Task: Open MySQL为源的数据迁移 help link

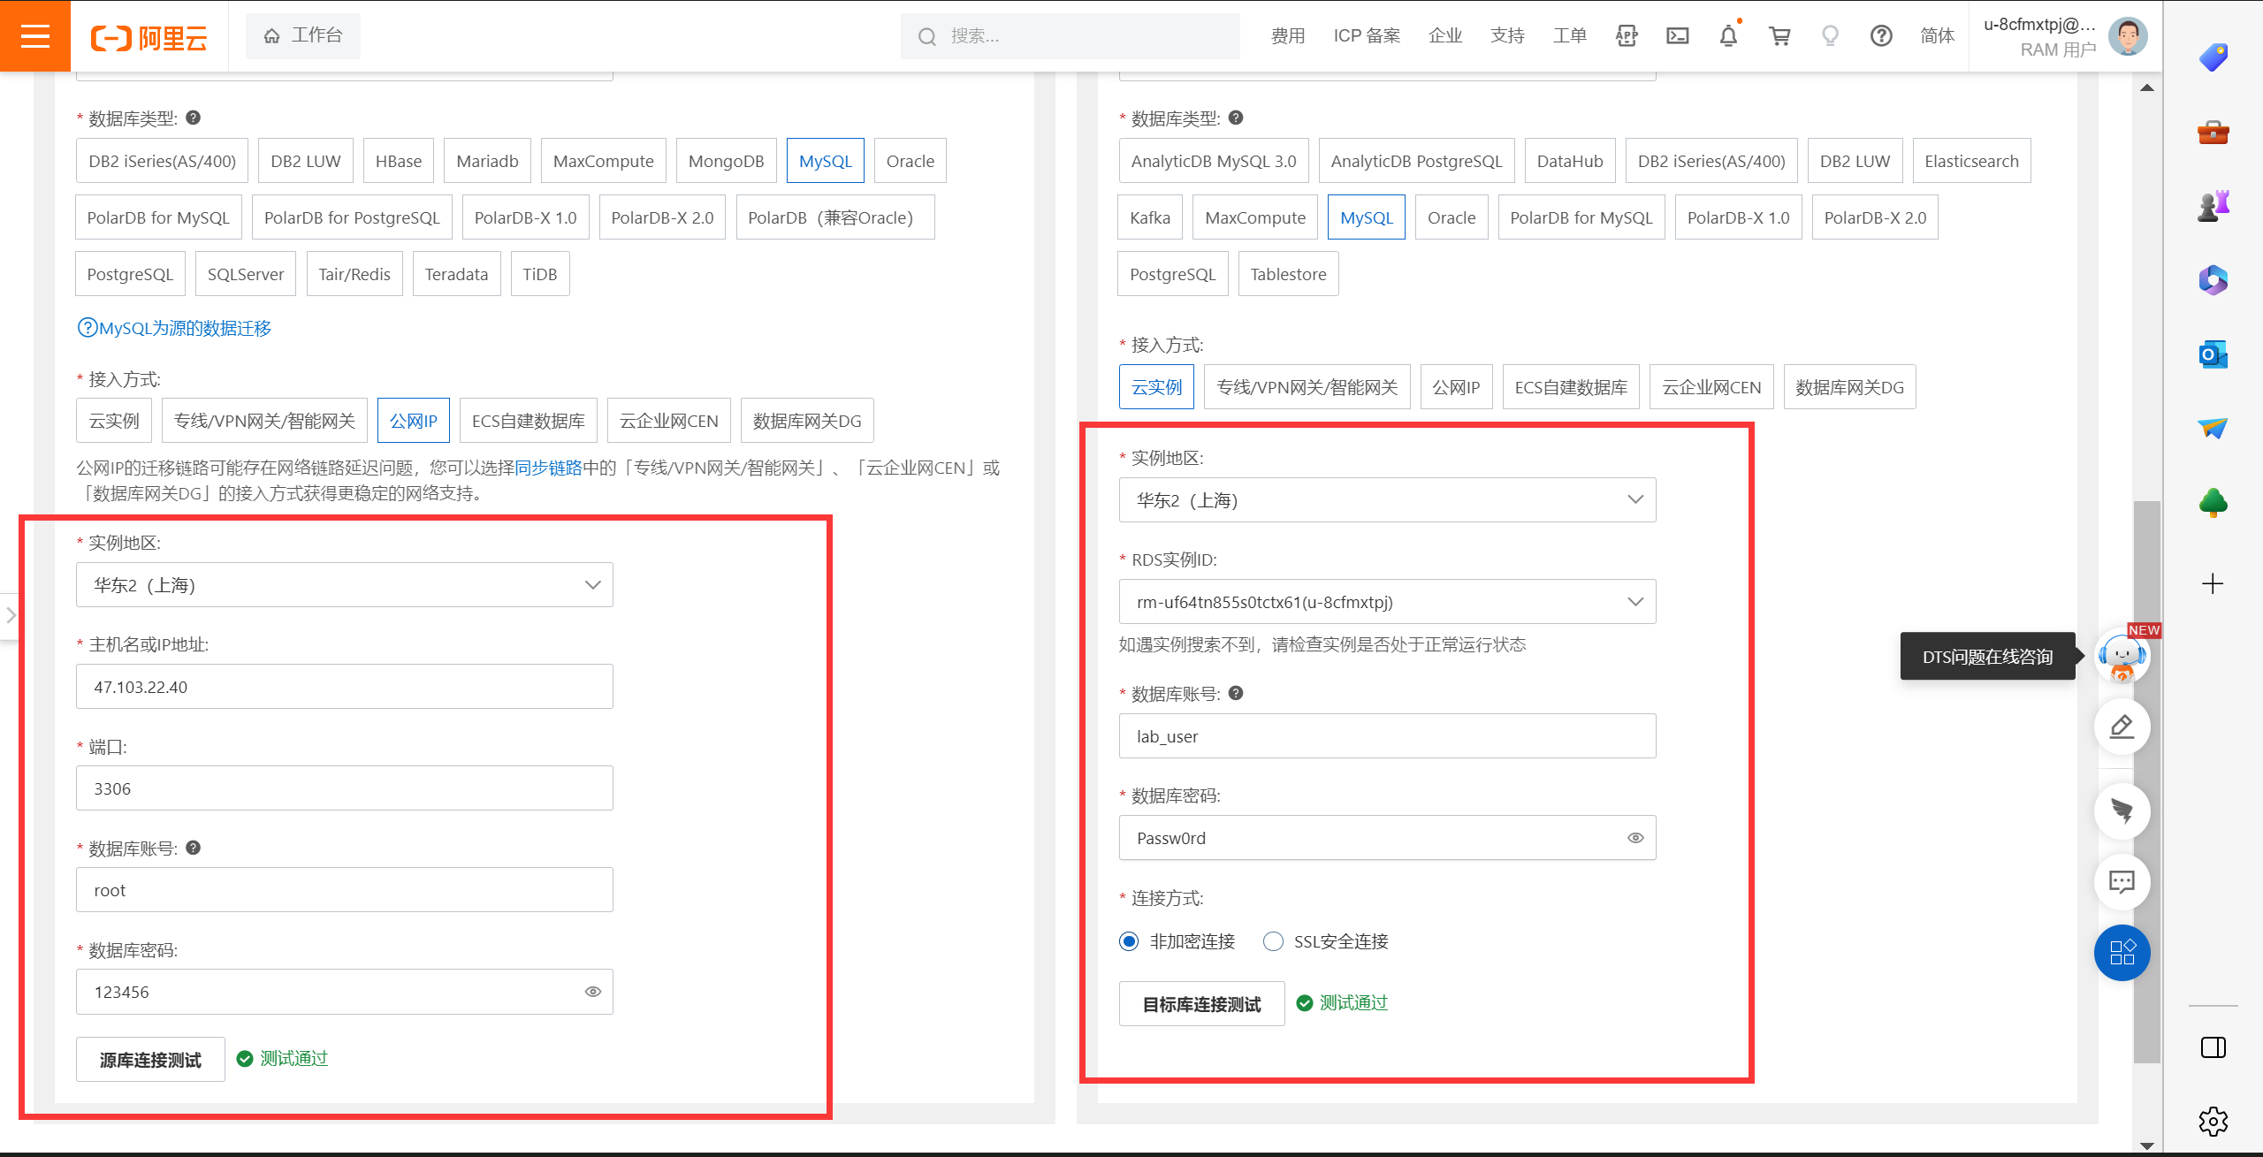Action: (x=175, y=328)
